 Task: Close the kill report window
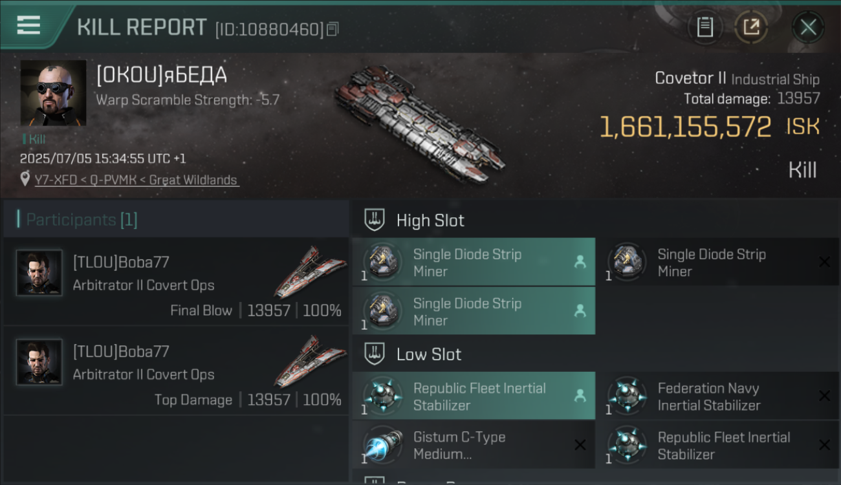[x=808, y=27]
